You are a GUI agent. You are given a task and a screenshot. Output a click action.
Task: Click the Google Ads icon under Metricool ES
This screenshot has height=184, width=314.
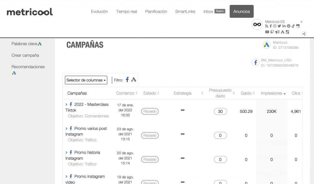tap(282, 32)
